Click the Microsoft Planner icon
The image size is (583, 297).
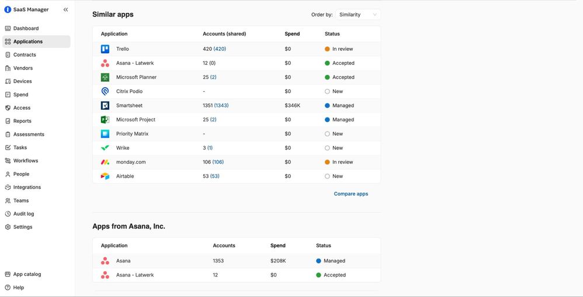coord(105,77)
